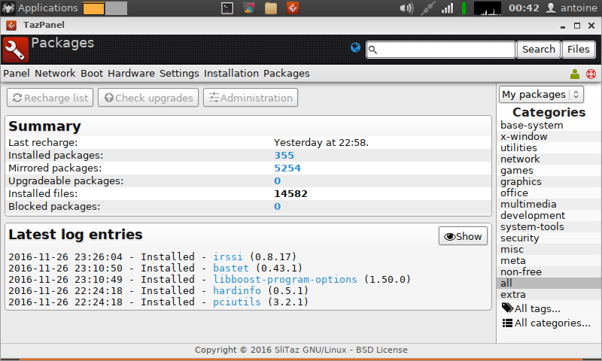Select the games category
The height and width of the screenshot is (361, 602).
[x=516, y=170]
